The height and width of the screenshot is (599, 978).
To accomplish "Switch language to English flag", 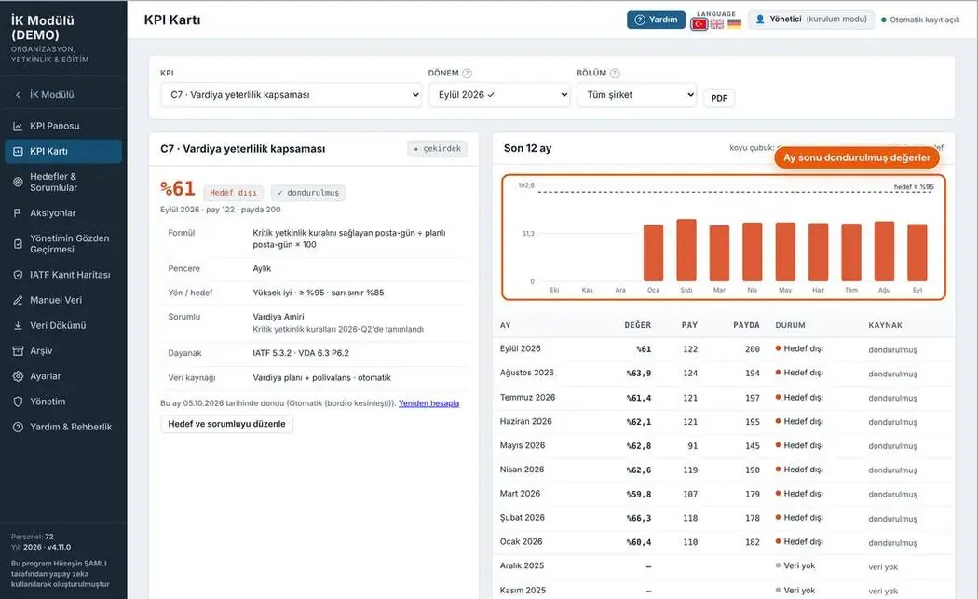I will point(717,23).
